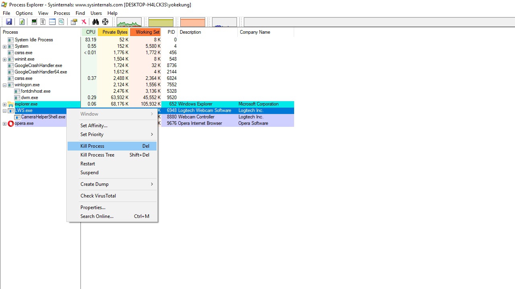Collapse the winlogon.exe tree node
This screenshot has height=289, width=515.
point(4,85)
